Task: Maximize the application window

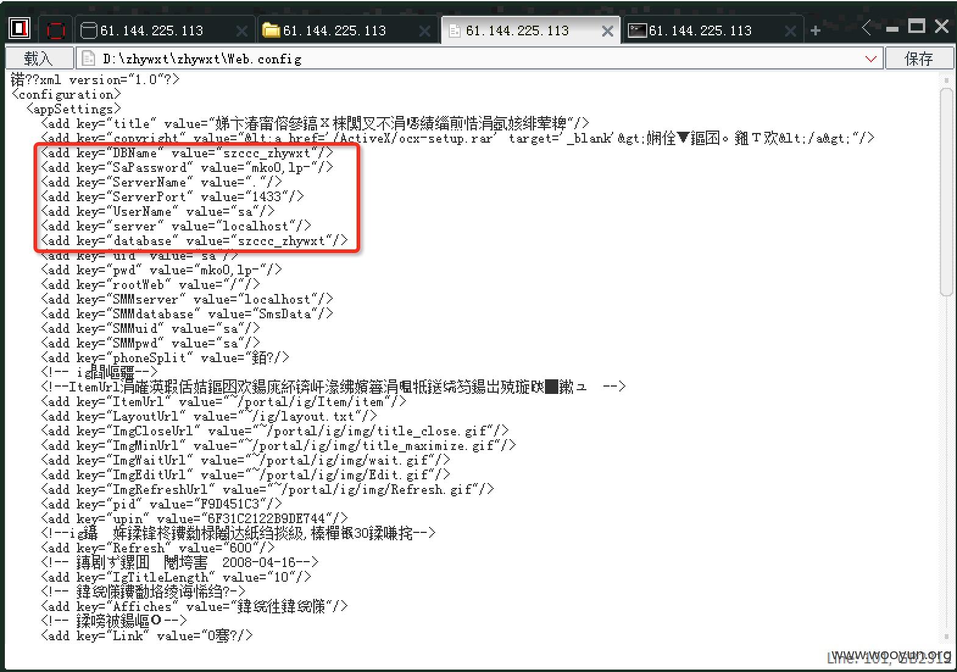Action: [916, 26]
